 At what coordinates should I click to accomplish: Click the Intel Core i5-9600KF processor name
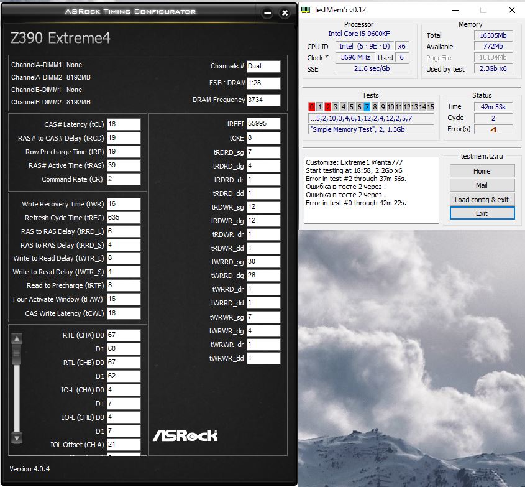tap(358, 34)
